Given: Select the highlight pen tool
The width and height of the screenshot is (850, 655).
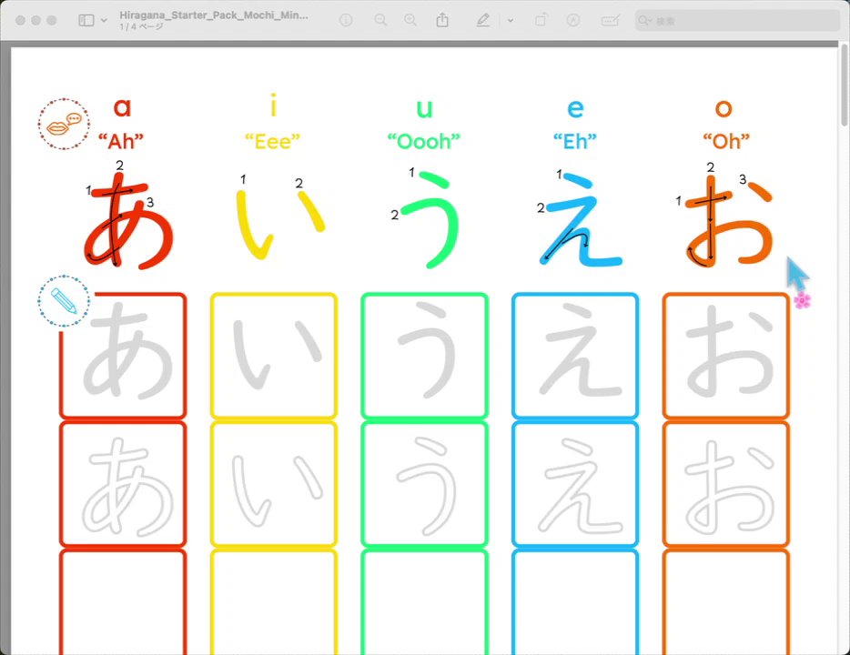Looking at the screenshot, I should pos(482,21).
